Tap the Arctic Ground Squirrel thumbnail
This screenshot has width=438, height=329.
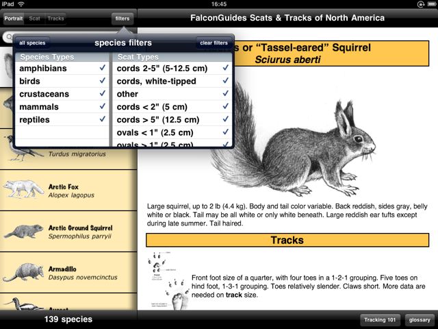[x=23, y=232]
